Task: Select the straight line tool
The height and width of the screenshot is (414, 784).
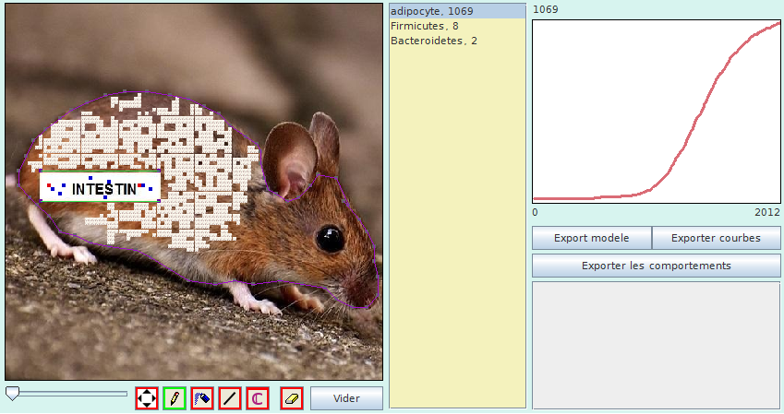Action: click(x=230, y=398)
